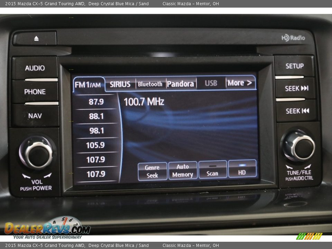Tune to the last preset 107.9
The height and width of the screenshot is (249, 332).
[x=96, y=174]
